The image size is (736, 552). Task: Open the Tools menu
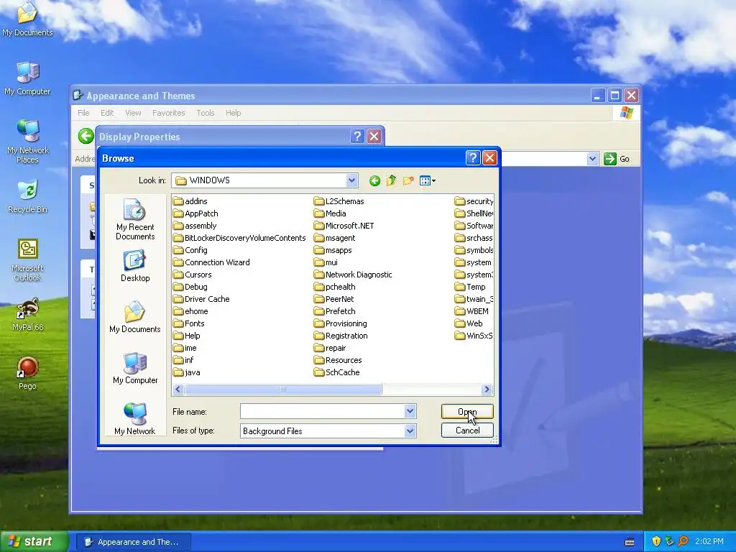[205, 113]
